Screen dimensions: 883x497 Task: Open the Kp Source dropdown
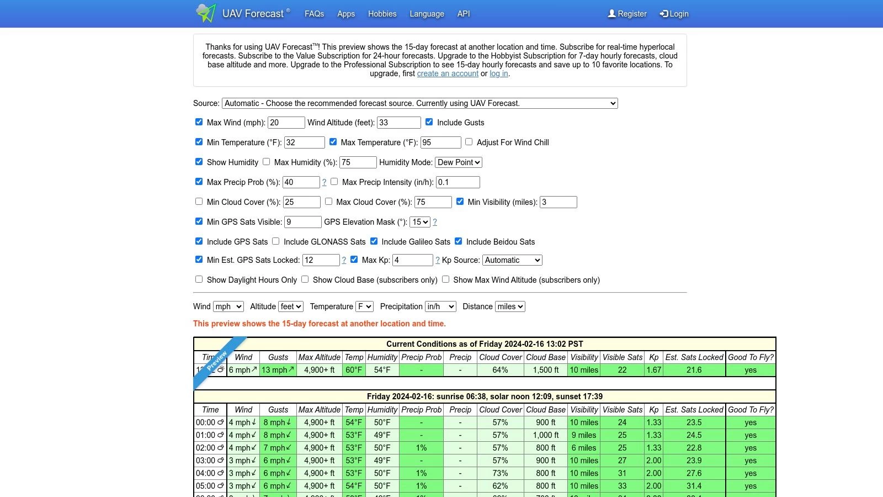513,260
